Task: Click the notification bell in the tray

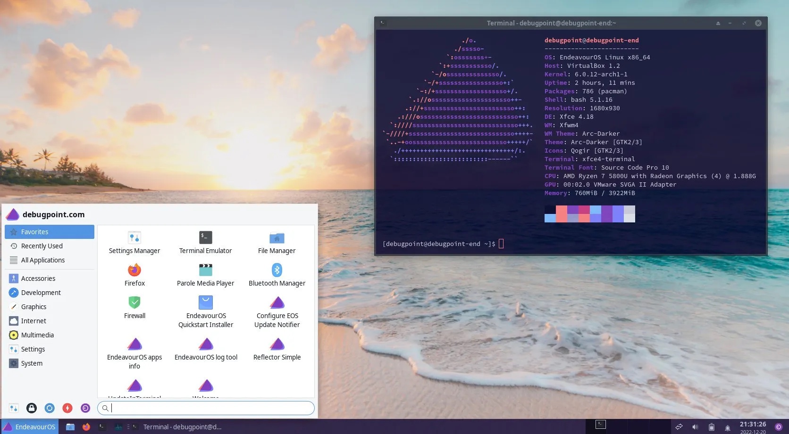Action: [x=728, y=427]
